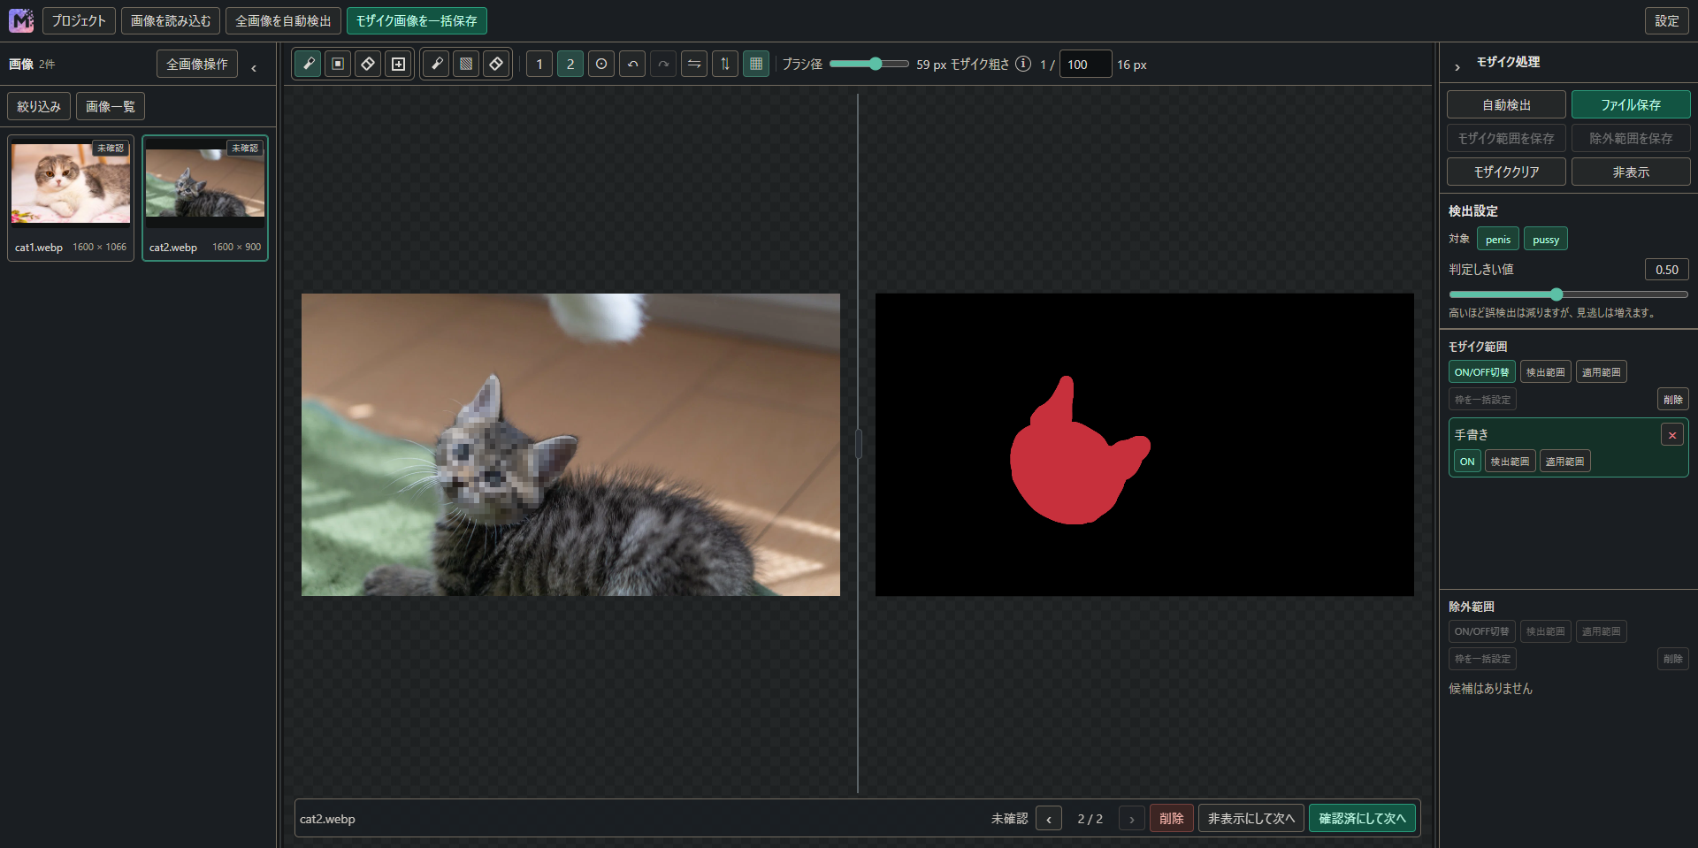Screen dimensions: 1698x848
Task: Select the brush tool beside the hatched fill tool
Action: 436,64
